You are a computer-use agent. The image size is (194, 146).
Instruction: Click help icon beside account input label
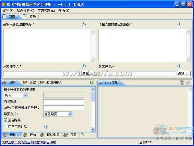tap(84, 24)
